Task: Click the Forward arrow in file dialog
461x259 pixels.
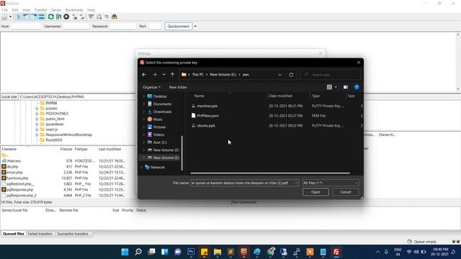Action: (154, 75)
